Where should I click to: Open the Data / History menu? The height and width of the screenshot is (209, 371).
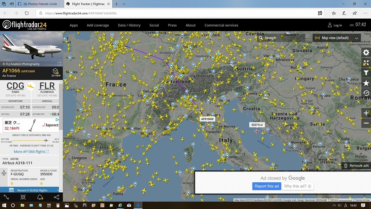pos(129,25)
